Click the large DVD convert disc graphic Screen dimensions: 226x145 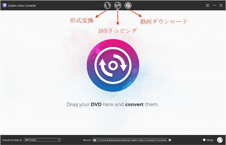click(113, 65)
